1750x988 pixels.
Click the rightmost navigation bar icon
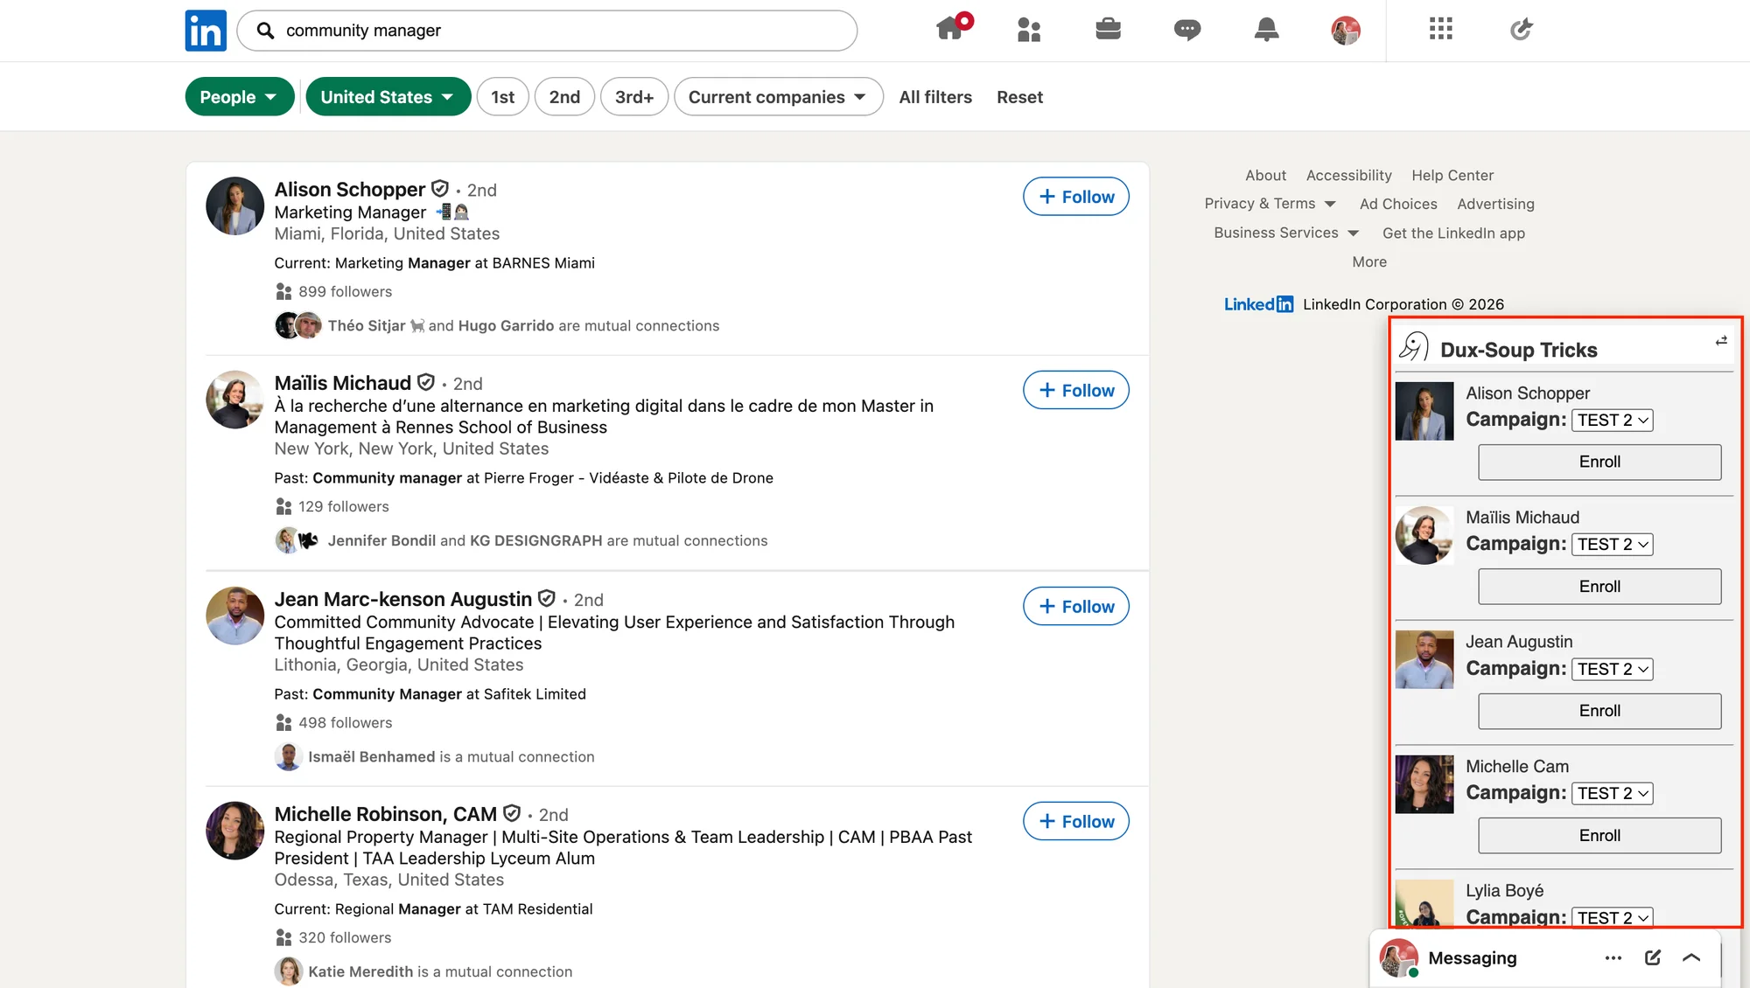point(1522,30)
